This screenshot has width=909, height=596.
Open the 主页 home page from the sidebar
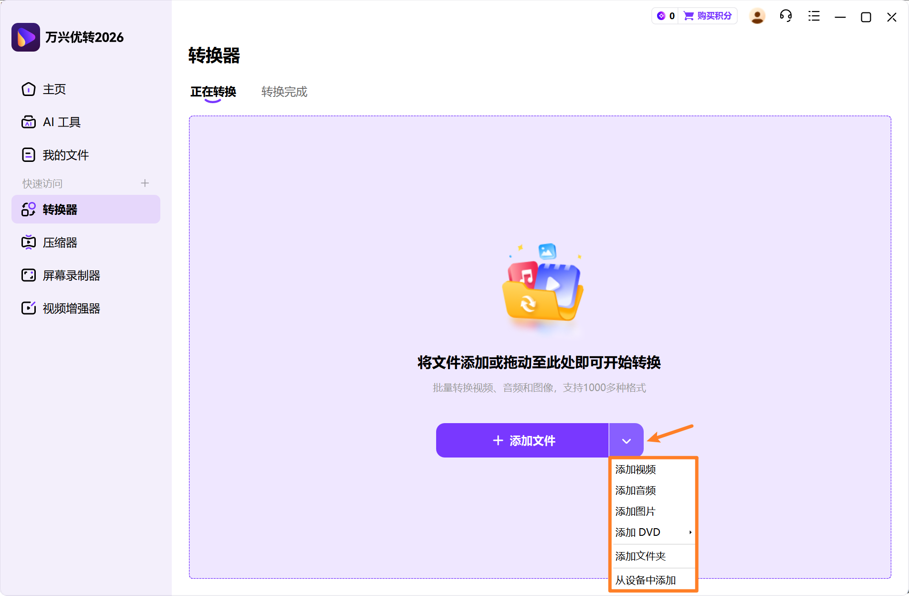pyautogui.click(x=54, y=89)
